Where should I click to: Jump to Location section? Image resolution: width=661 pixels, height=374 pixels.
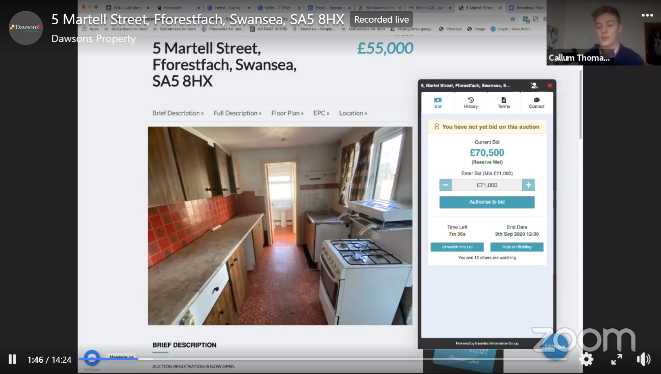pos(353,113)
